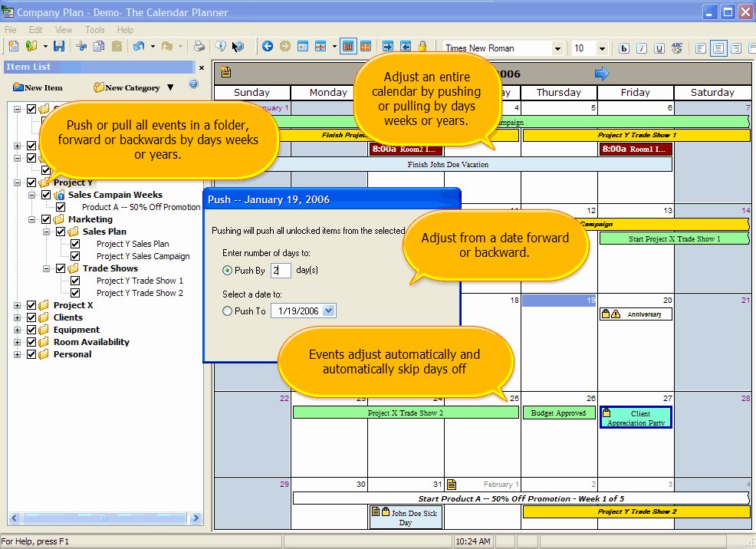756x549 pixels.
Task: Save the calendar with the floppy icon
Action: (x=59, y=46)
